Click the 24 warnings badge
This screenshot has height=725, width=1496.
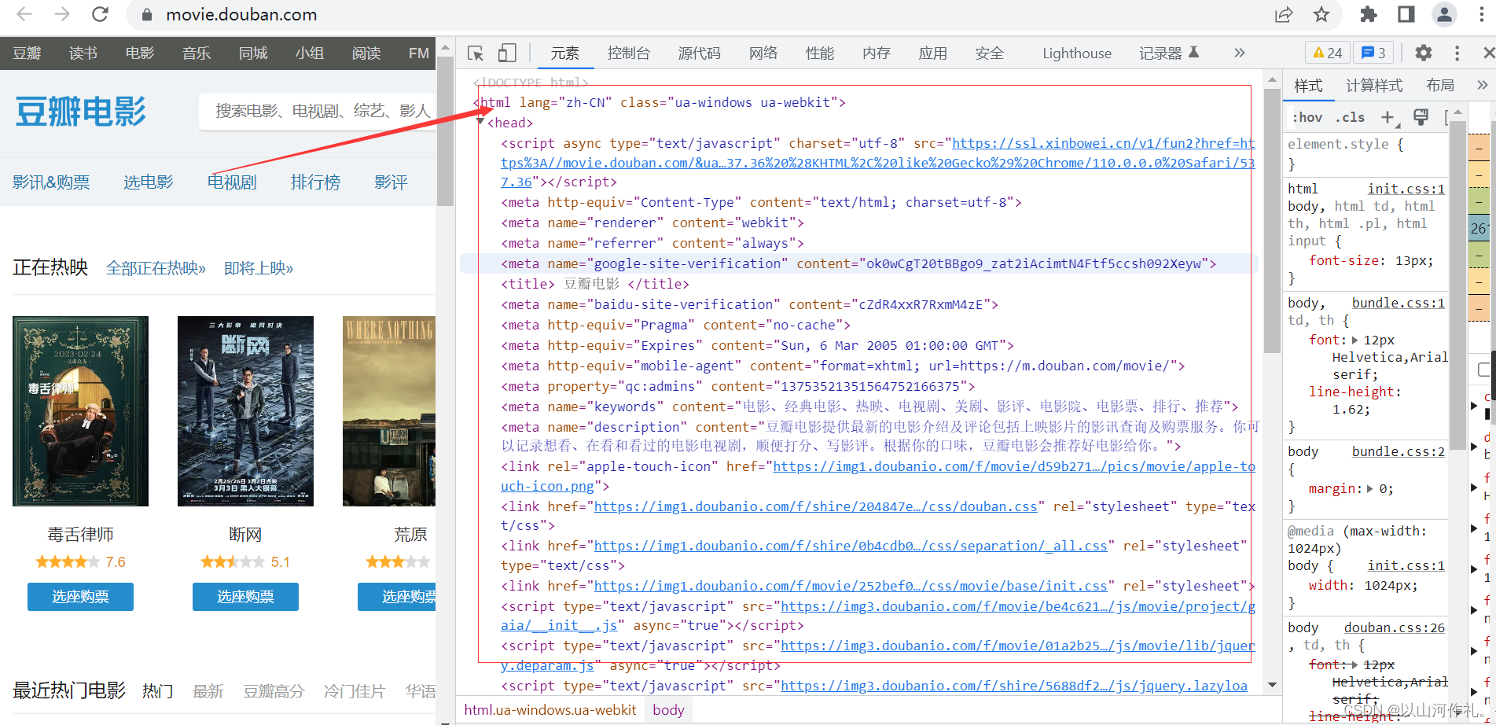point(1328,53)
